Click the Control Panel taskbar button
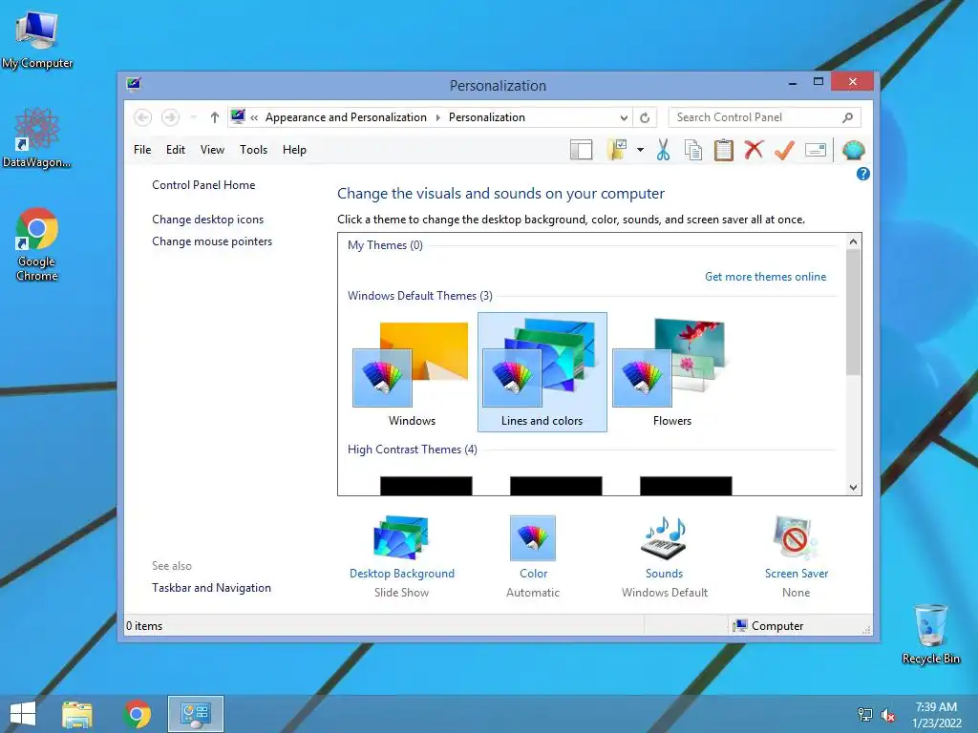Image resolution: width=978 pixels, height=733 pixels. (x=195, y=714)
